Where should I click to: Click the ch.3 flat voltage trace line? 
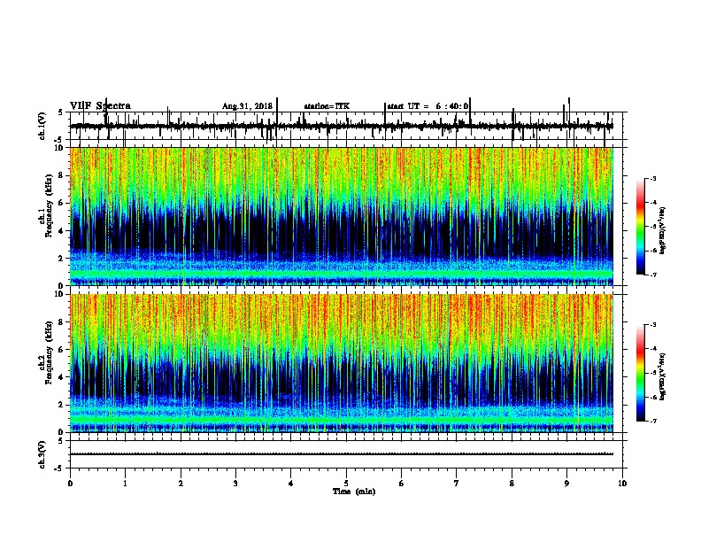(342, 454)
